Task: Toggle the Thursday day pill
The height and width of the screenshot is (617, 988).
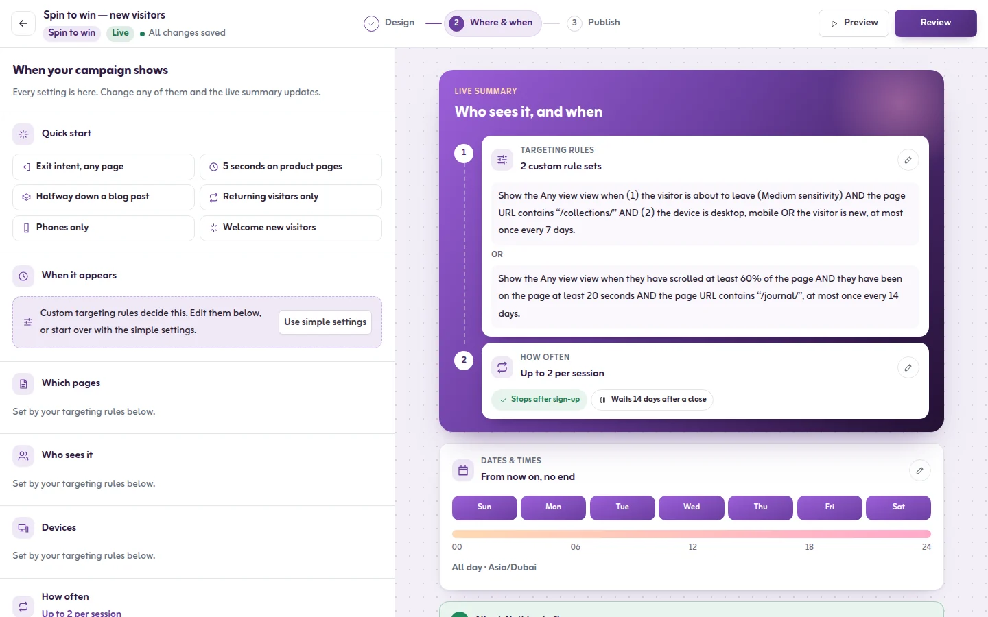Action: (x=760, y=507)
